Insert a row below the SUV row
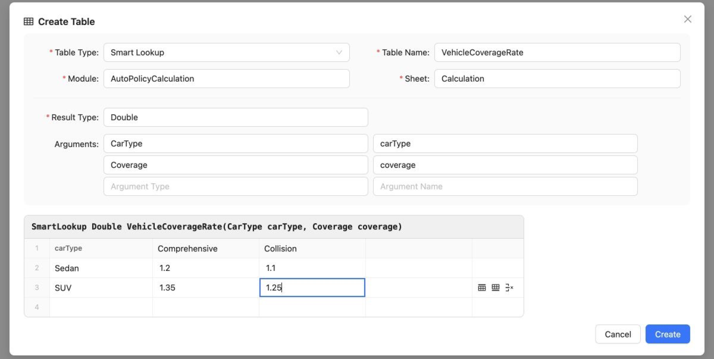The image size is (714, 359). tap(495, 288)
